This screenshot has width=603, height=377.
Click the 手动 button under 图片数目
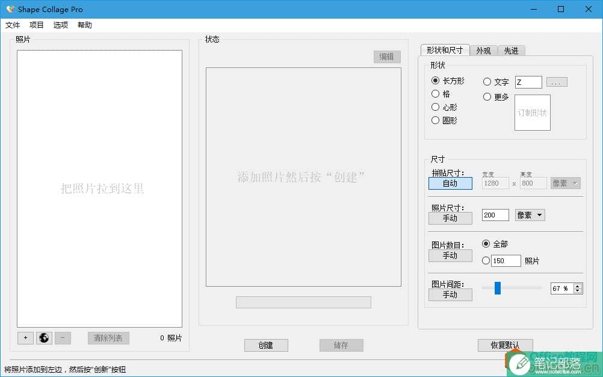pos(450,255)
